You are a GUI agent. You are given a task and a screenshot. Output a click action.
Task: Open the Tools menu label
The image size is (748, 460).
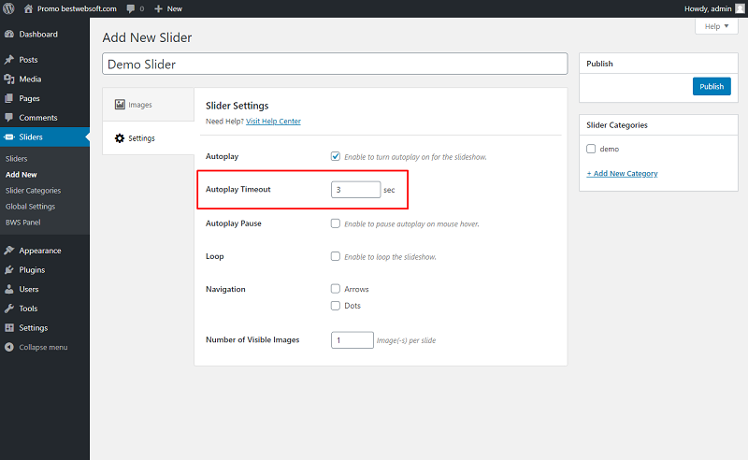click(28, 309)
